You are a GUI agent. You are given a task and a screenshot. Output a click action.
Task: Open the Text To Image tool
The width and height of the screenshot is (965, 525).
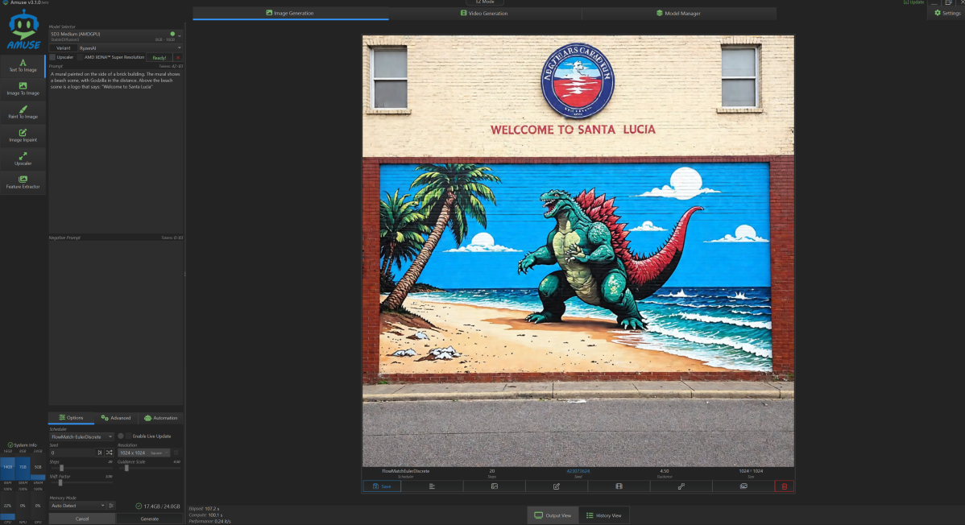[23, 65]
